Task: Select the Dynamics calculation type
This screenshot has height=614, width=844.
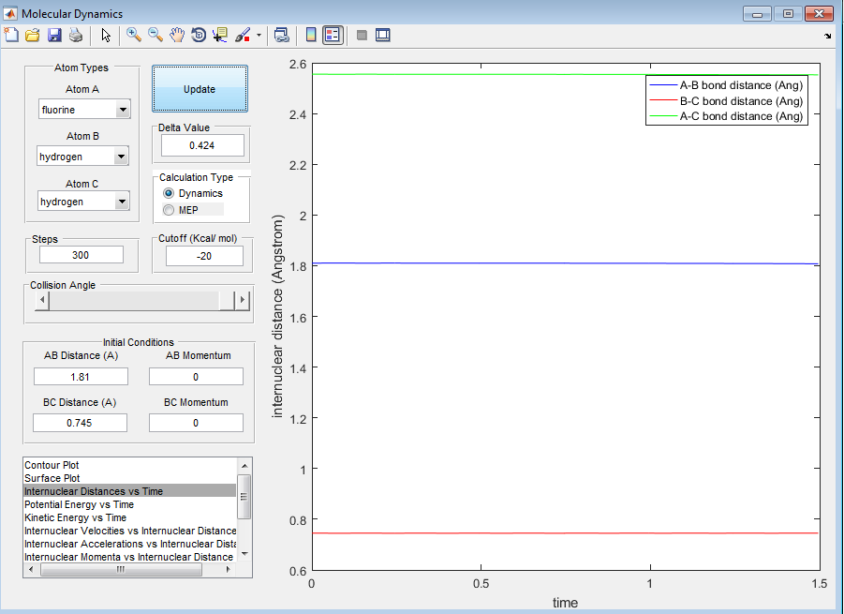Action: click(170, 193)
